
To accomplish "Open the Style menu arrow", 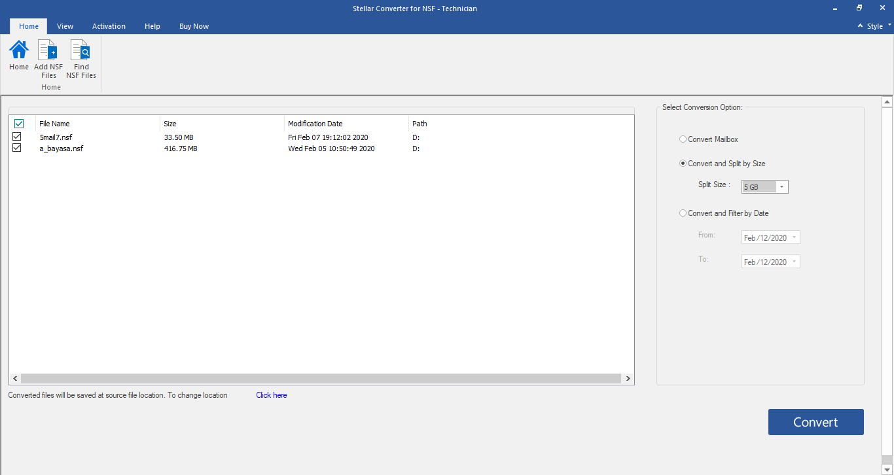I will click(x=889, y=26).
